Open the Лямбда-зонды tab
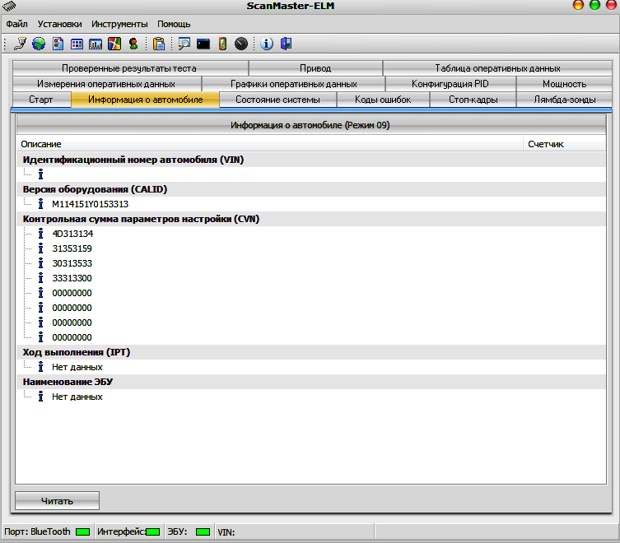This screenshot has width=620, height=543. [564, 100]
